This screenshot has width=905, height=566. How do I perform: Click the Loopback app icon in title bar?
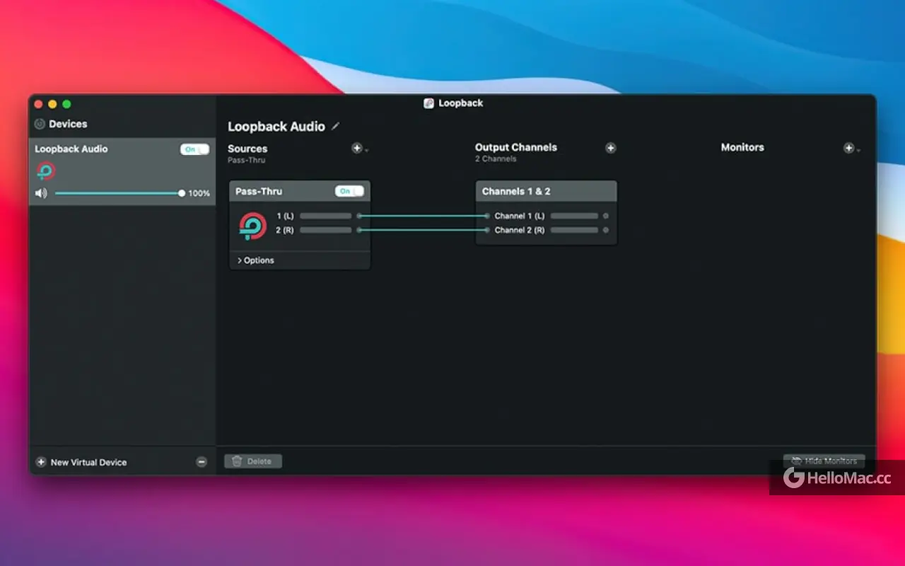coord(428,103)
